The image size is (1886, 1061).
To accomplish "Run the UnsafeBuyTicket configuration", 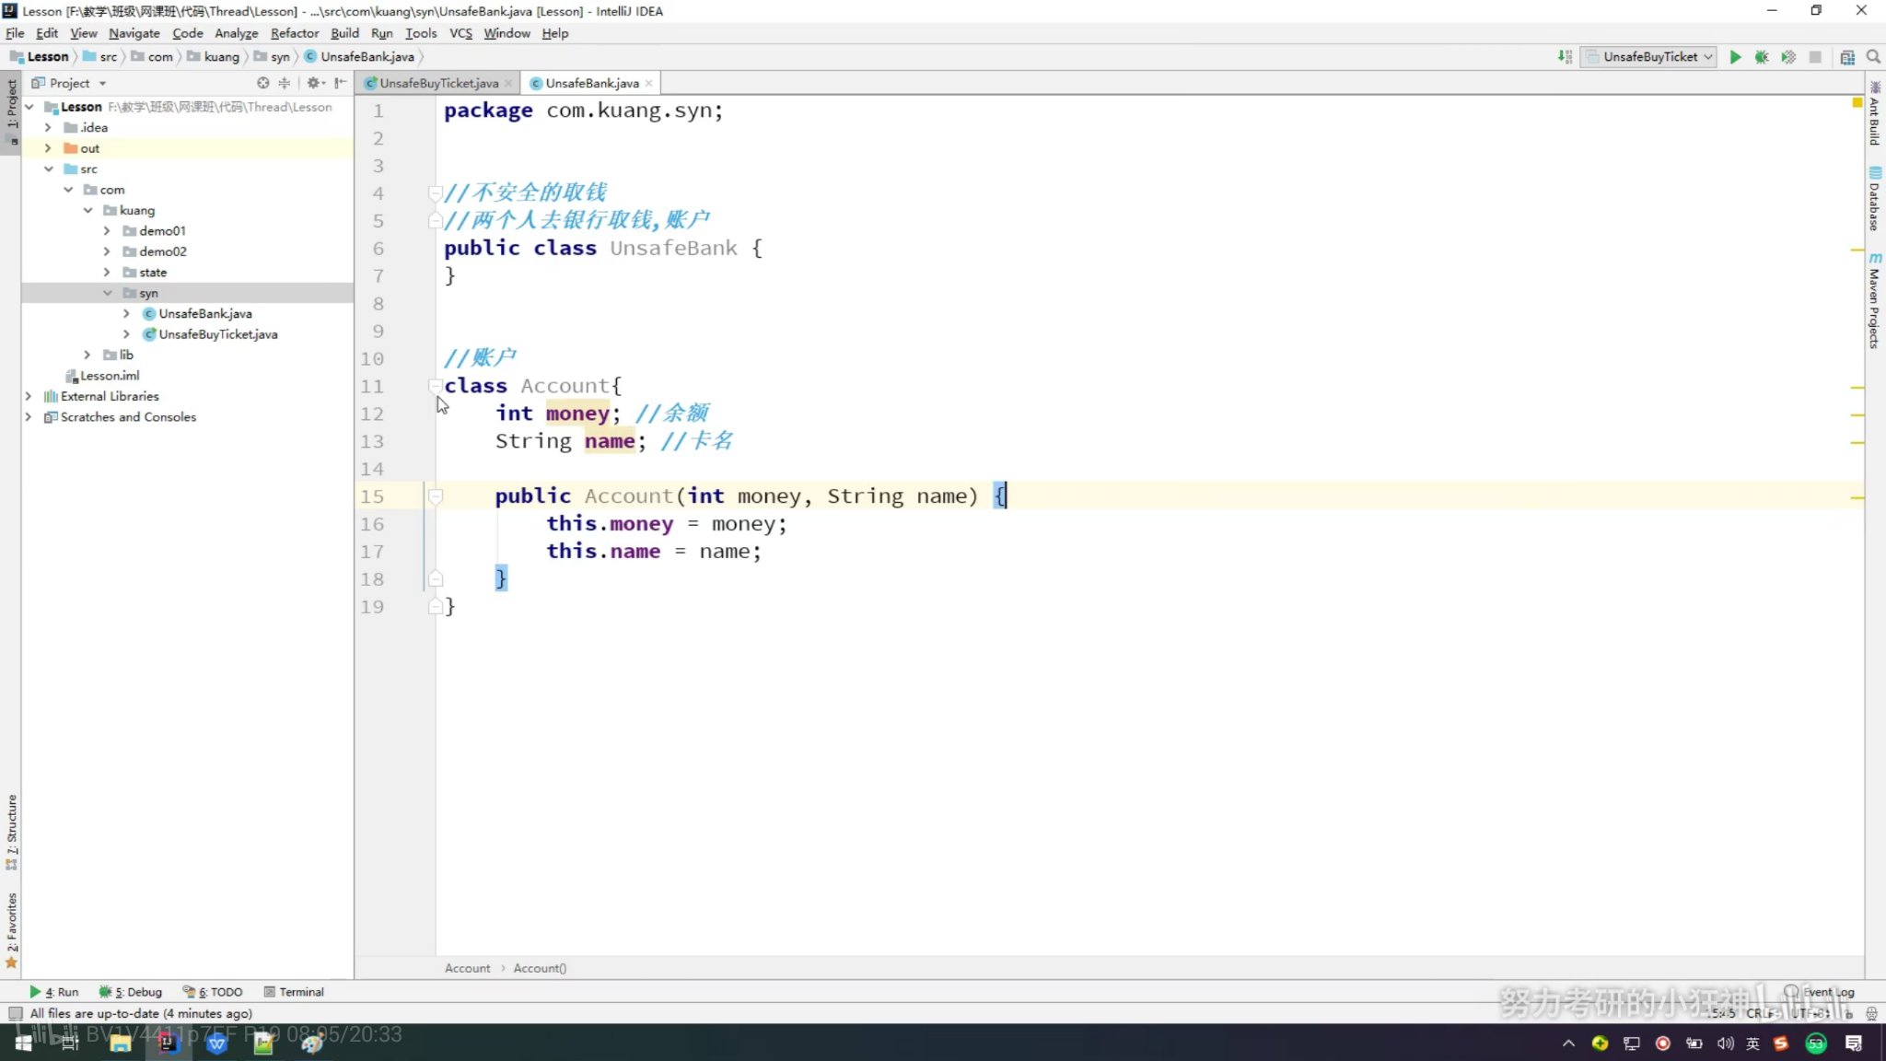I will pyautogui.click(x=1735, y=57).
